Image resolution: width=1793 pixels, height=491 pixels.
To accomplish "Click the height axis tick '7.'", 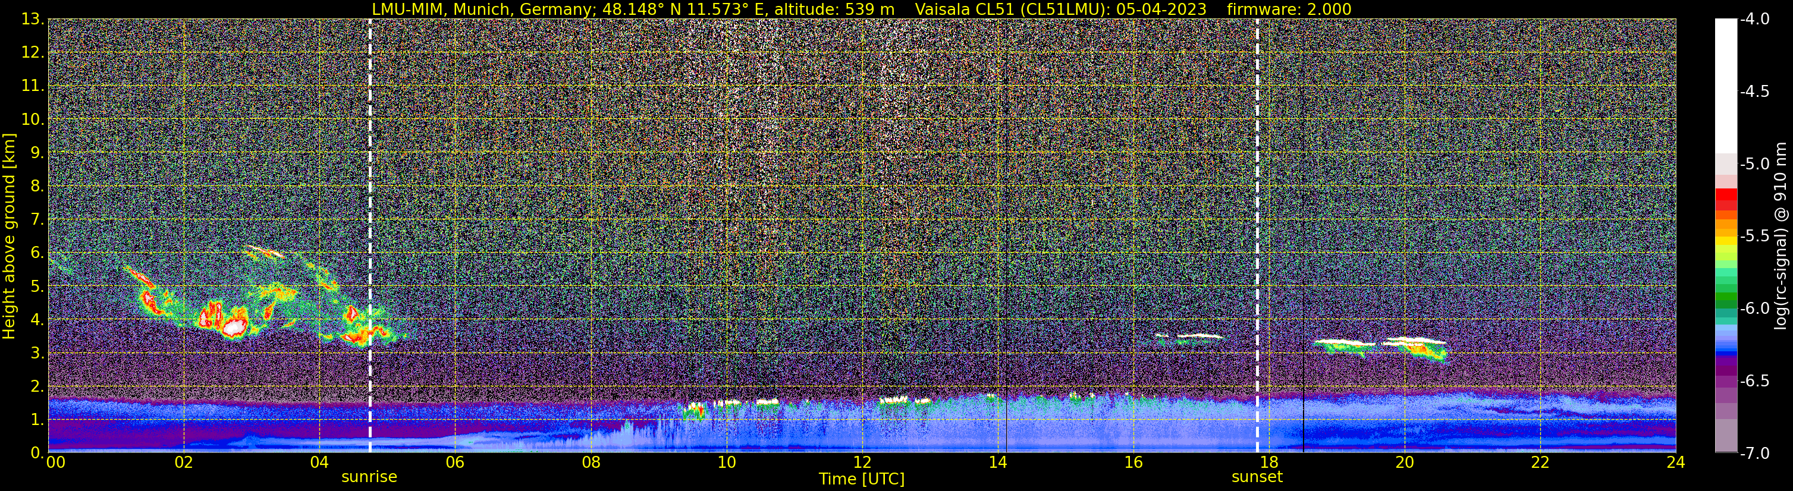I will click(x=37, y=220).
